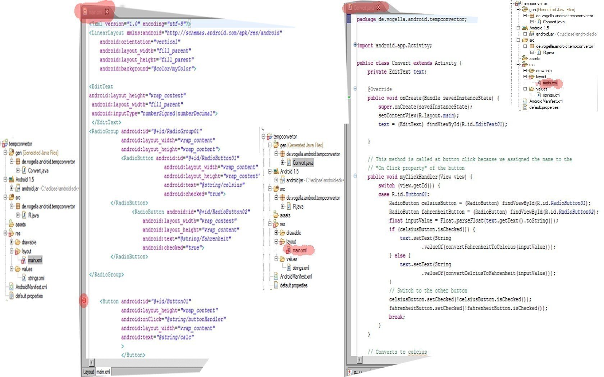This screenshot has height=377, width=604.
Task: Click 'setContentView(R.layout.main);' line in Java editor
Action: 418,116
